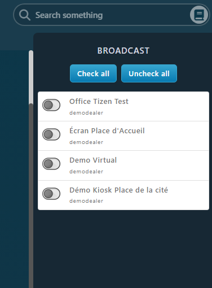
Task: Click the Check all button
Action: coord(93,73)
